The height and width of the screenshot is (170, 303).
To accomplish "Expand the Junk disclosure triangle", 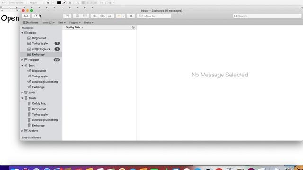I will 22,93.
